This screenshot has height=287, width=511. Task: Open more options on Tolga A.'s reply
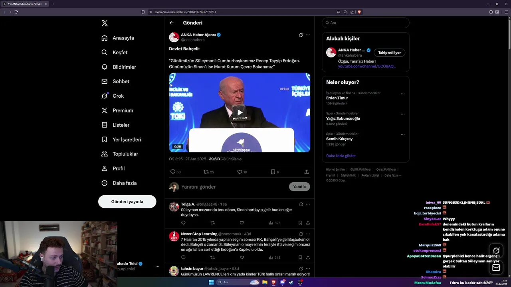308,204
